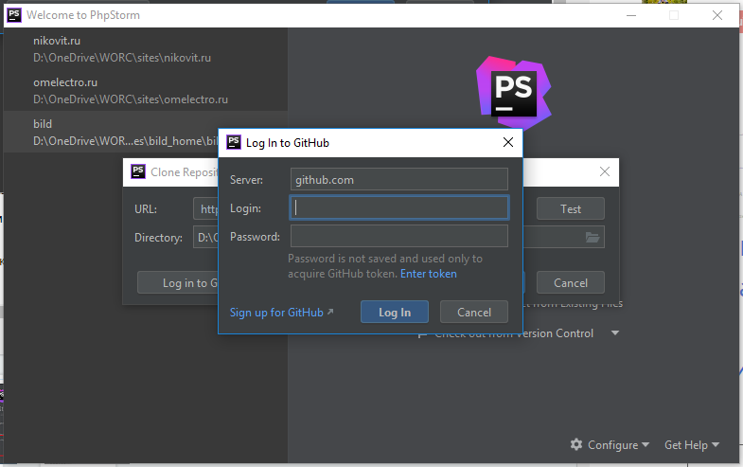Open the nikovit.ru recent project

click(x=146, y=49)
